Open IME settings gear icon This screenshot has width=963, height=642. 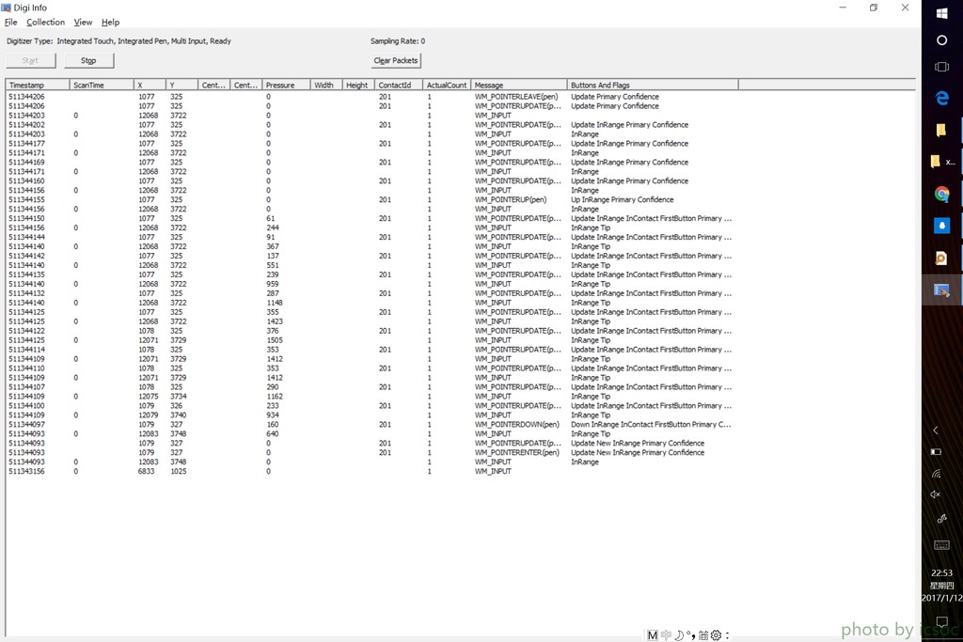coord(716,635)
